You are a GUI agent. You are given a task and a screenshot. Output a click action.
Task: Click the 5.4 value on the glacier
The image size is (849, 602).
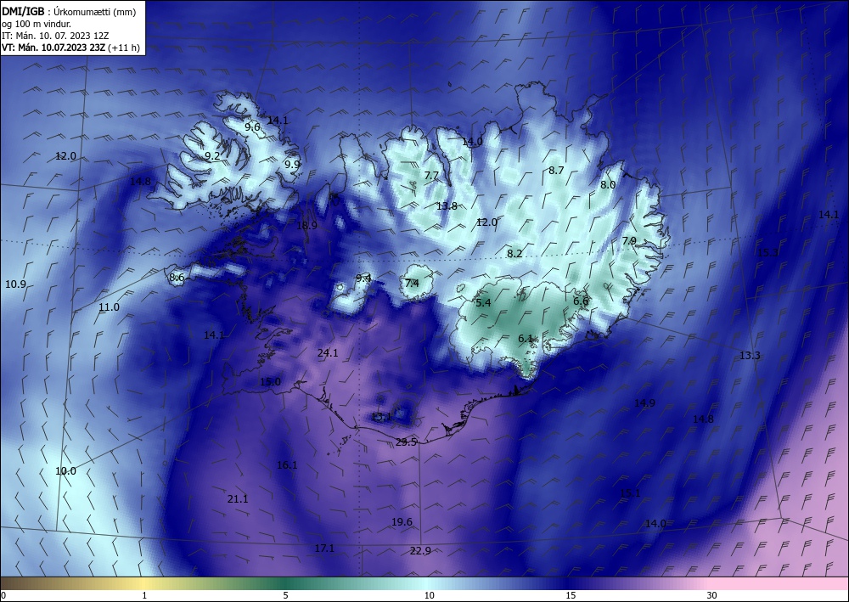point(483,302)
